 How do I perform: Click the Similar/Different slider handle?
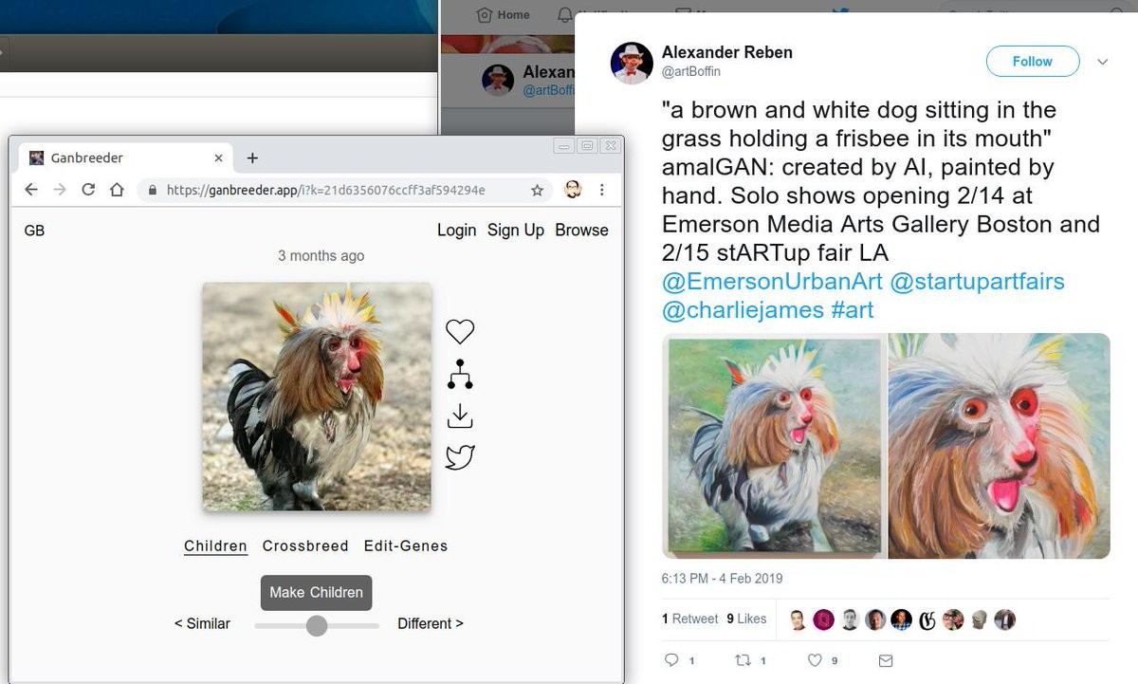point(317,625)
